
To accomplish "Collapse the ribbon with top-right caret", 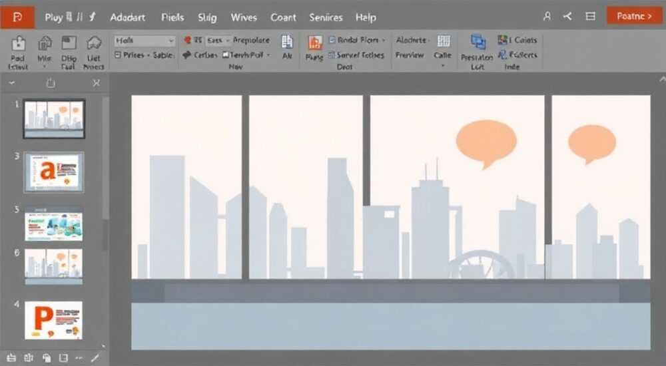I will (x=662, y=79).
